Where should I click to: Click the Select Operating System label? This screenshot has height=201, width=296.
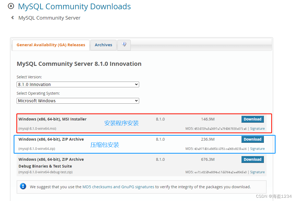pyautogui.click(x=38, y=93)
